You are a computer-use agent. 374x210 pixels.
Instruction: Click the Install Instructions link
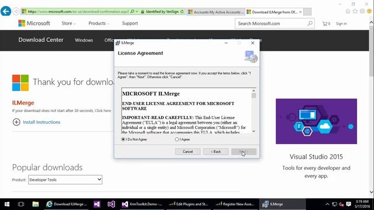41,122
